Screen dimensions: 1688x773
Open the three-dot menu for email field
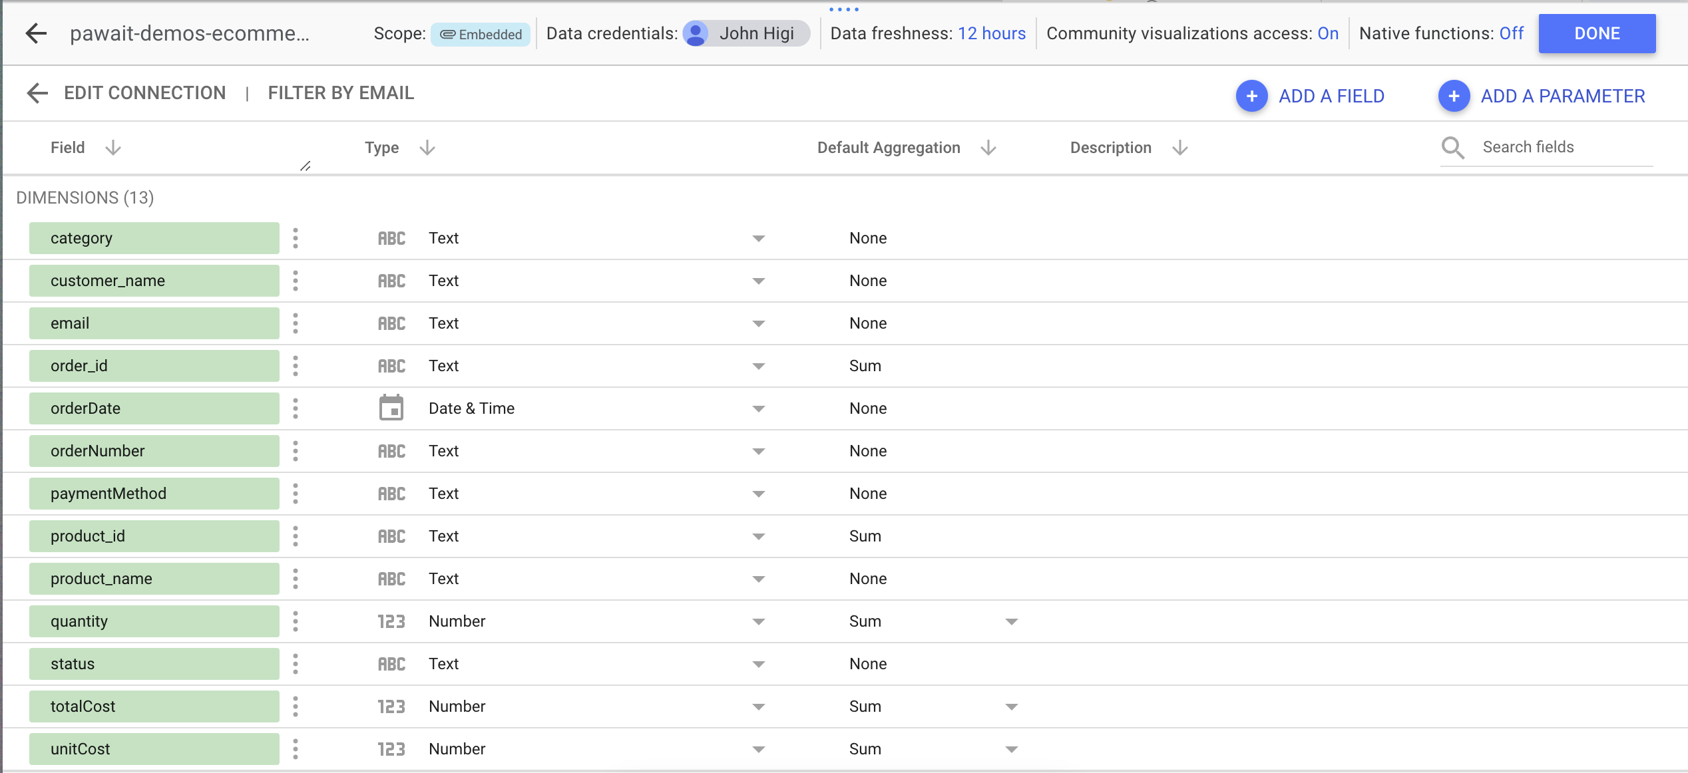coord(296,323)
